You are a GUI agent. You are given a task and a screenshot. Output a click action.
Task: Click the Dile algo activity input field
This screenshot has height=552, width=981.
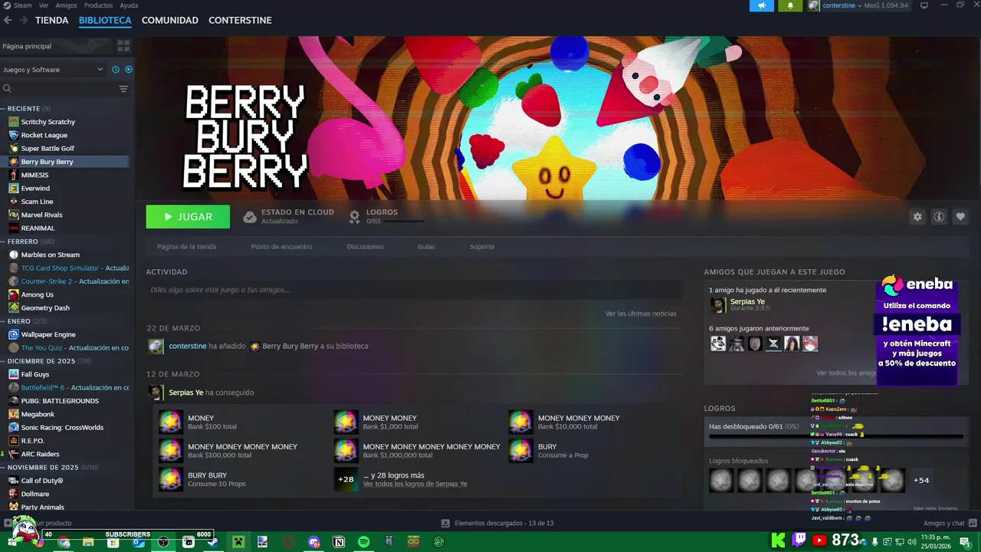pos(414,290)
